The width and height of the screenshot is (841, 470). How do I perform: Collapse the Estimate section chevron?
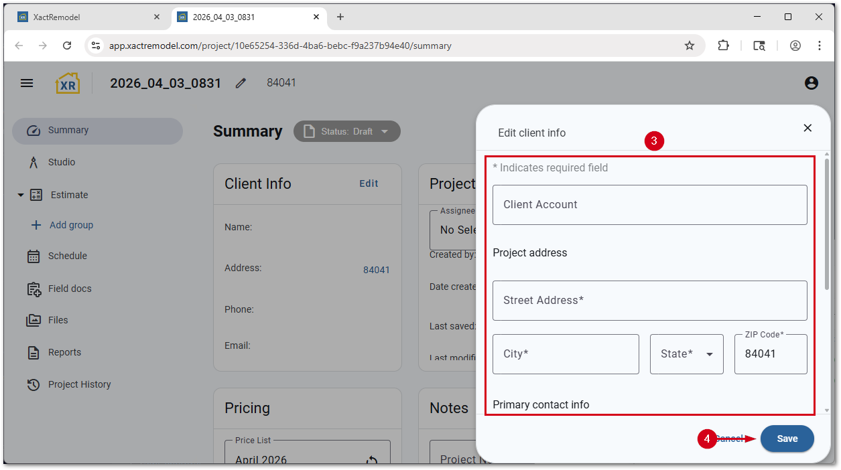(x=20, y=194)
